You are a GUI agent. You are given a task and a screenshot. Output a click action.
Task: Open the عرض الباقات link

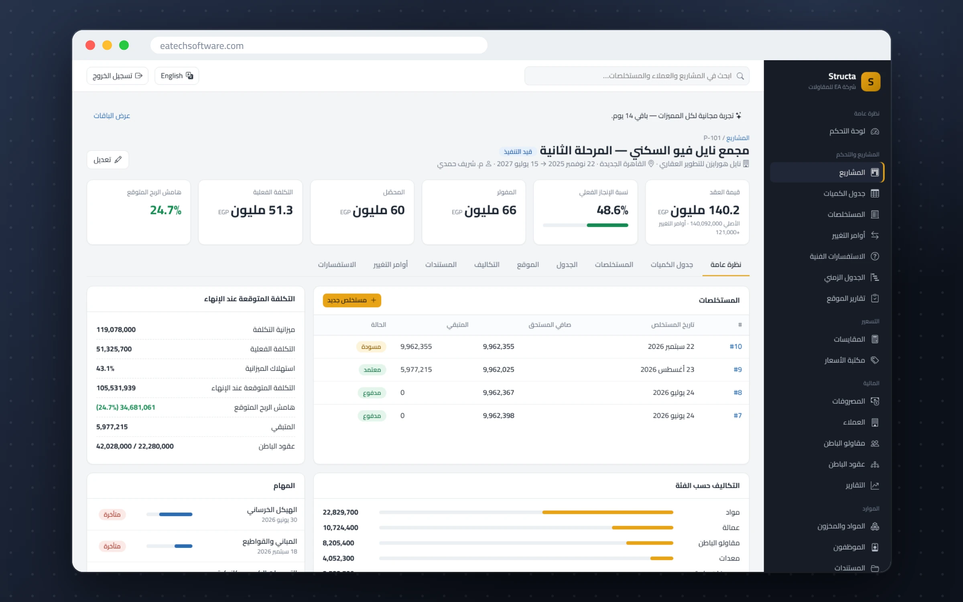coord(112,116)
